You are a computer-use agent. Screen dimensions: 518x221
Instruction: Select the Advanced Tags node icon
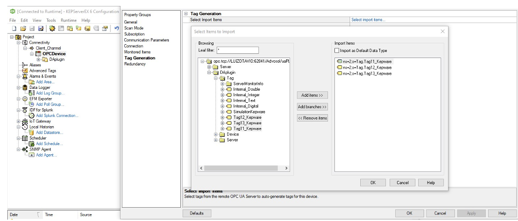click(x=25, y=70)
